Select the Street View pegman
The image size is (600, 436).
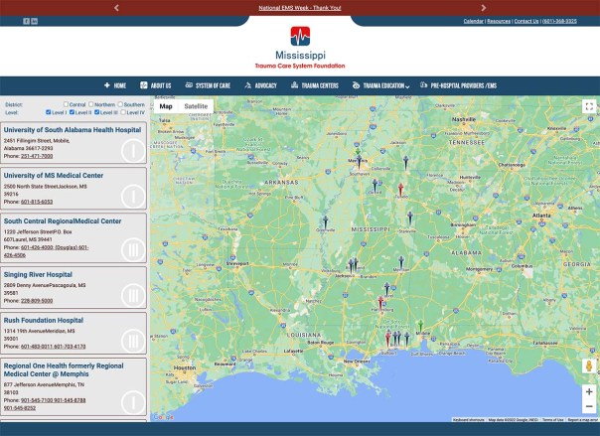589,365
